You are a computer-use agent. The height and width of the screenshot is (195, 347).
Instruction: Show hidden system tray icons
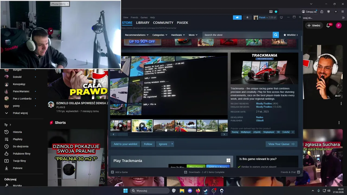[313, 191]
